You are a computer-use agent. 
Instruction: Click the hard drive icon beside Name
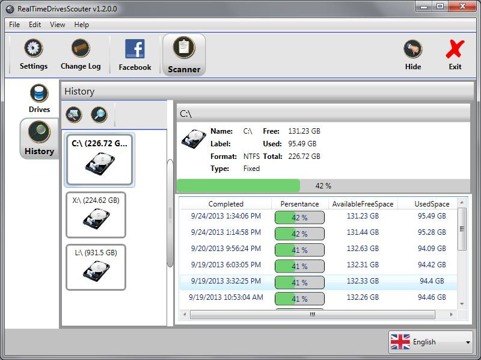(x=194, y=139)
